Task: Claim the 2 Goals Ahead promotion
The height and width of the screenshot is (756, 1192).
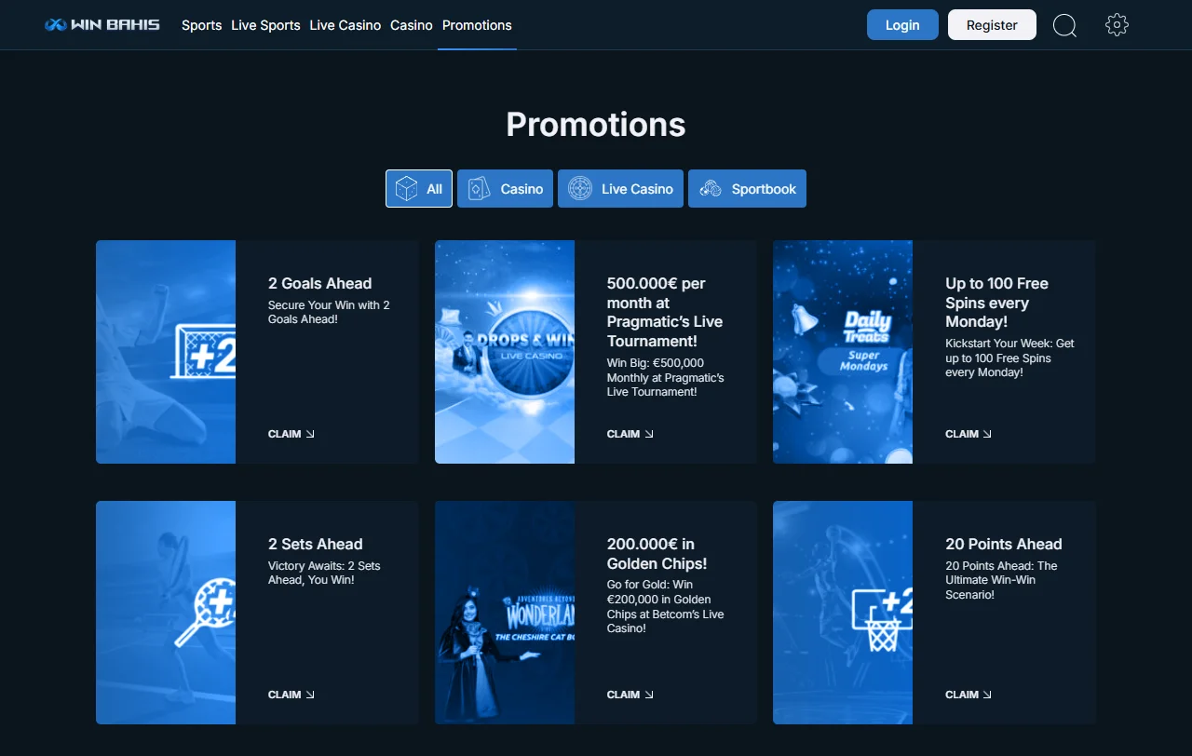Action: coord(291,434)
